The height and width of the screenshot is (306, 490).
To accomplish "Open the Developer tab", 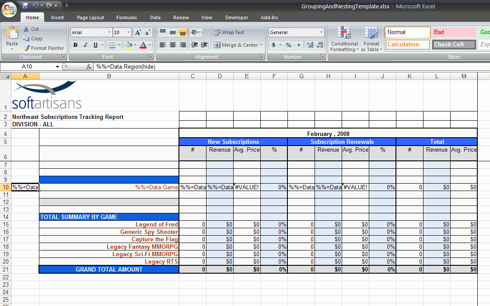I will point(236,17).
